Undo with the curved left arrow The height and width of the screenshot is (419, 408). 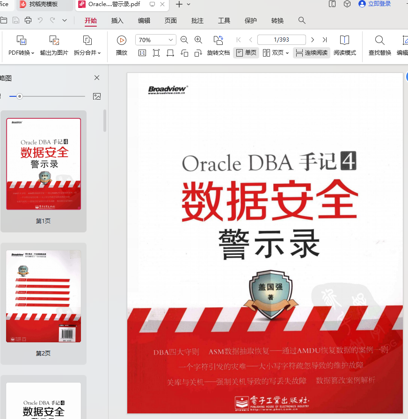[40, 20]
